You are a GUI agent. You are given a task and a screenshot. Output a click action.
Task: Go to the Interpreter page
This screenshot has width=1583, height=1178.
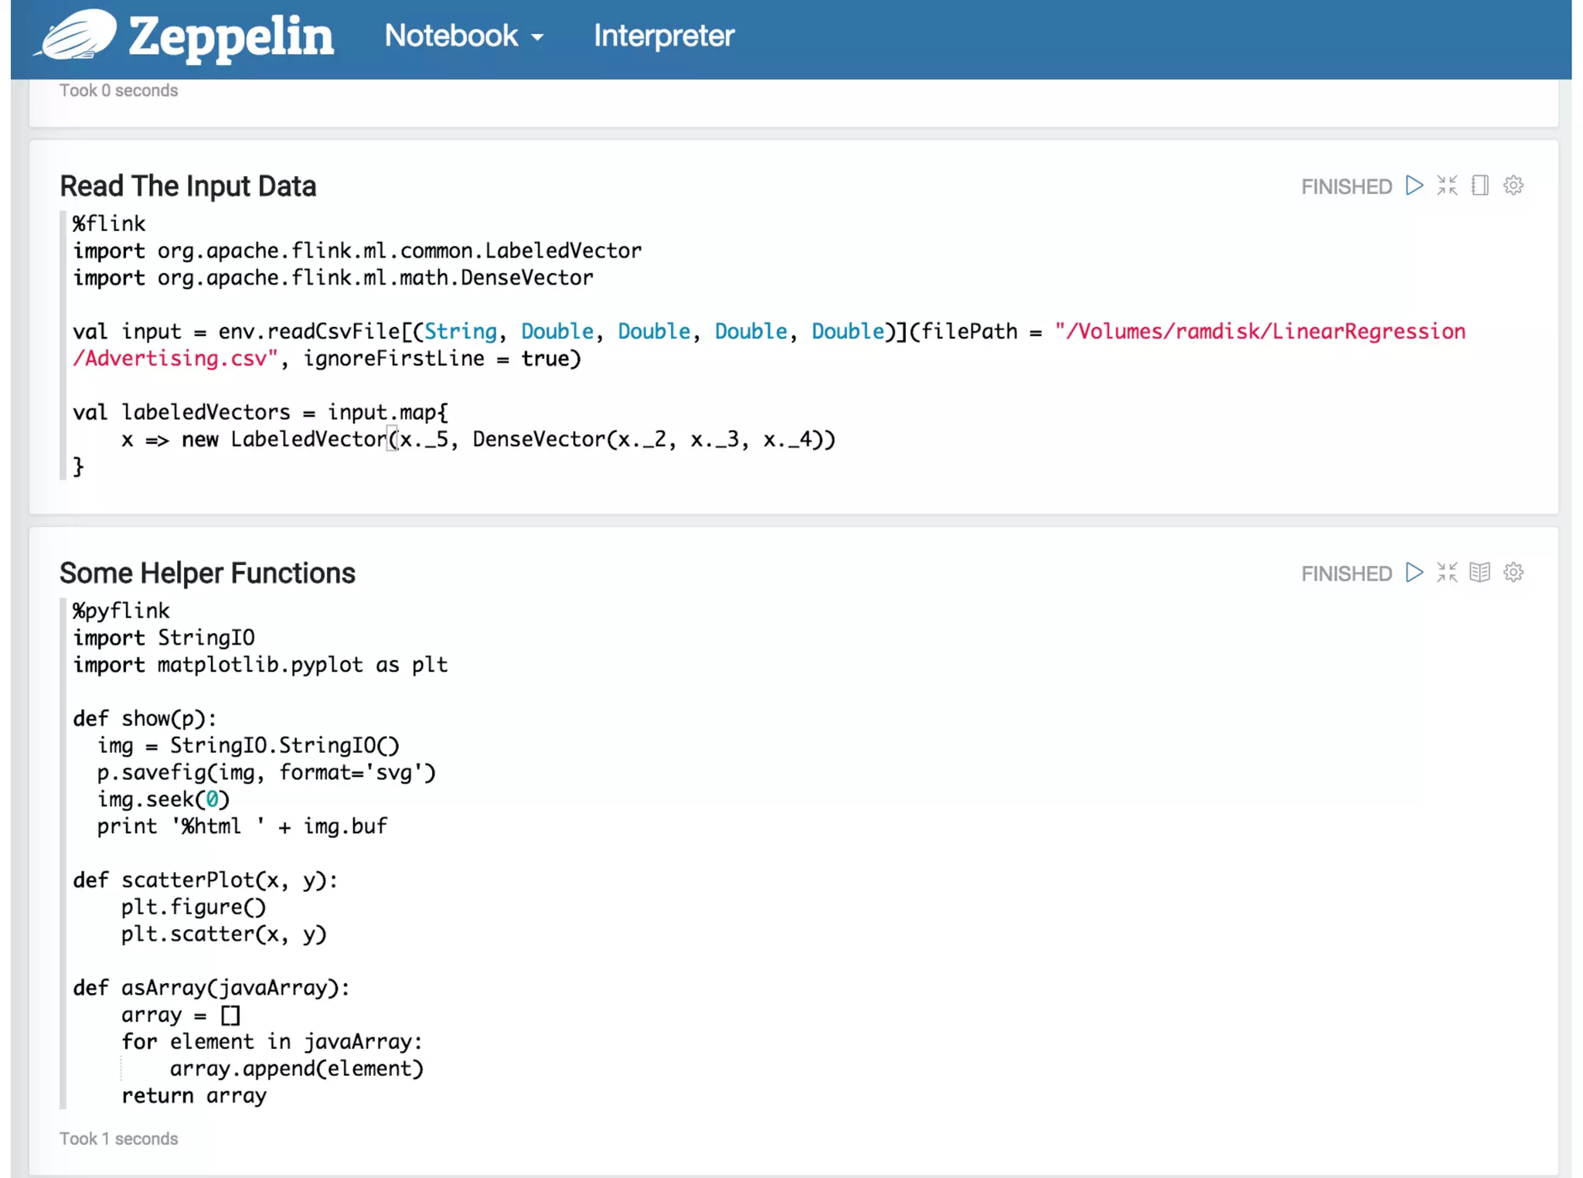pos(663,36)
